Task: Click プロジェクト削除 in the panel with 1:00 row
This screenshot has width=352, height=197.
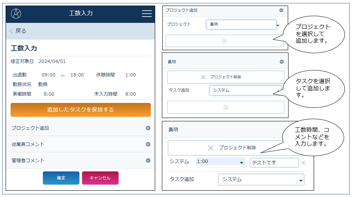Action: click(233, 148)
